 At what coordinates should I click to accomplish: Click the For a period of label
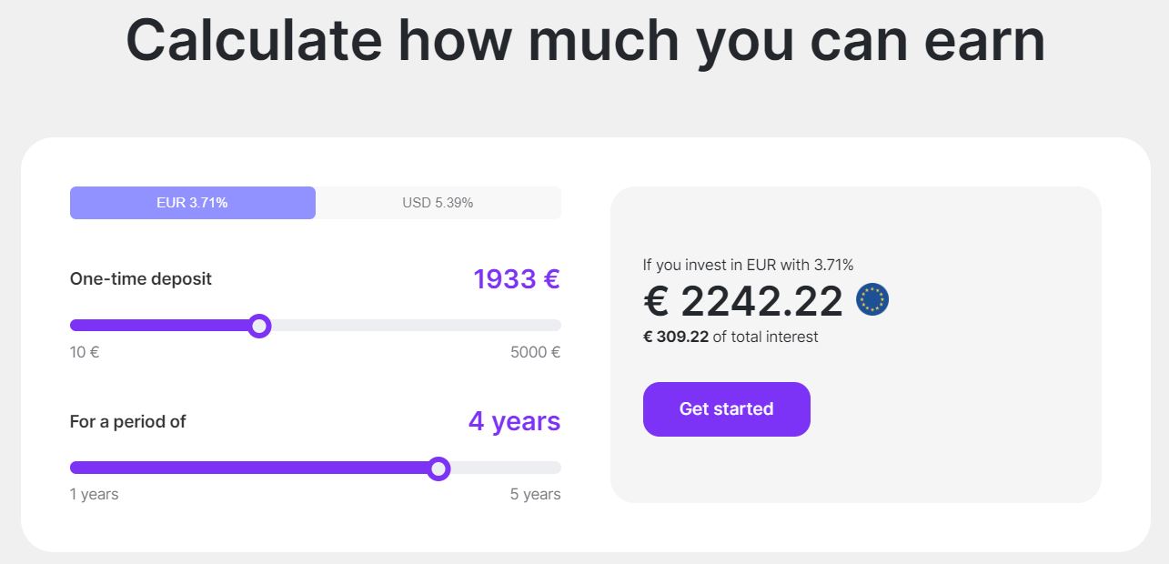(127, 421)
